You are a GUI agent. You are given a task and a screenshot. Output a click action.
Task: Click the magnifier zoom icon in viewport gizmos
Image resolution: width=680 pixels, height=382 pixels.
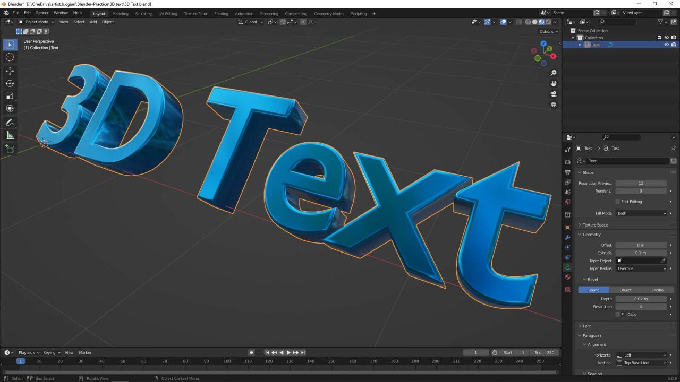point(554,73)
